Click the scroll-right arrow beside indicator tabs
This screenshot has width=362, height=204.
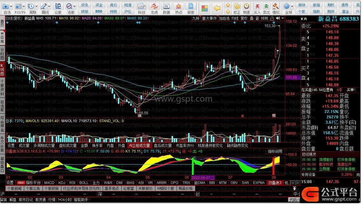pos(297,183)
